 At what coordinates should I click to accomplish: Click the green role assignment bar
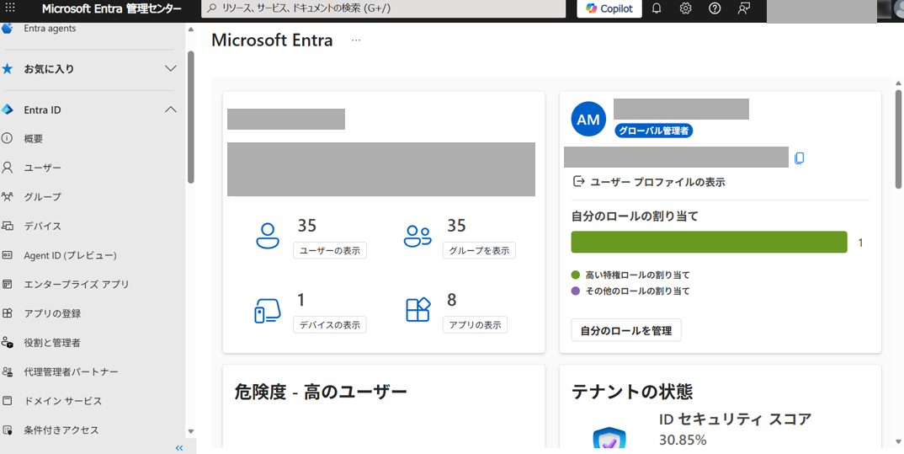(x=709, y=243)
